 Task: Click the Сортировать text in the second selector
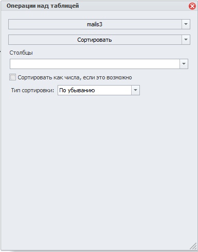click(x=95, y=40)
